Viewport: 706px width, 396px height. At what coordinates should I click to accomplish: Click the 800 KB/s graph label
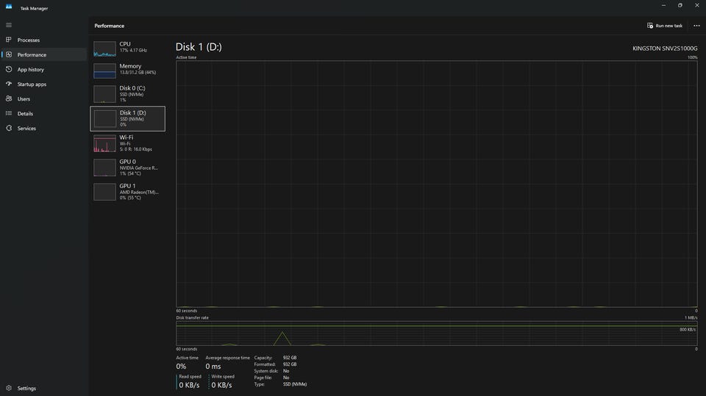pos(688,329)
